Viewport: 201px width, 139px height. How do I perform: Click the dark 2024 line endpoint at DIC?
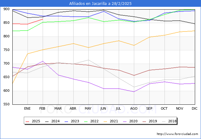pos(195,24)
